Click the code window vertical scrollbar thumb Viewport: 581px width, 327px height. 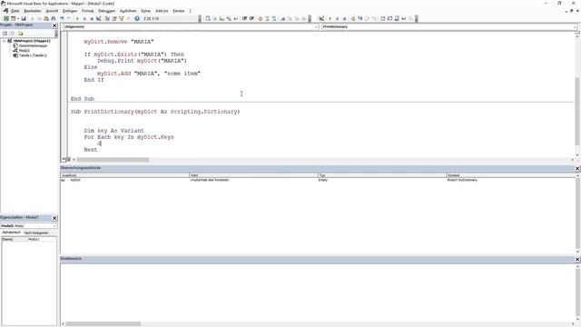click(577, 111)
